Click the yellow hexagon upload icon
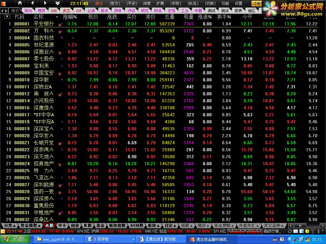The image size is (326, 244). (307, 231)
